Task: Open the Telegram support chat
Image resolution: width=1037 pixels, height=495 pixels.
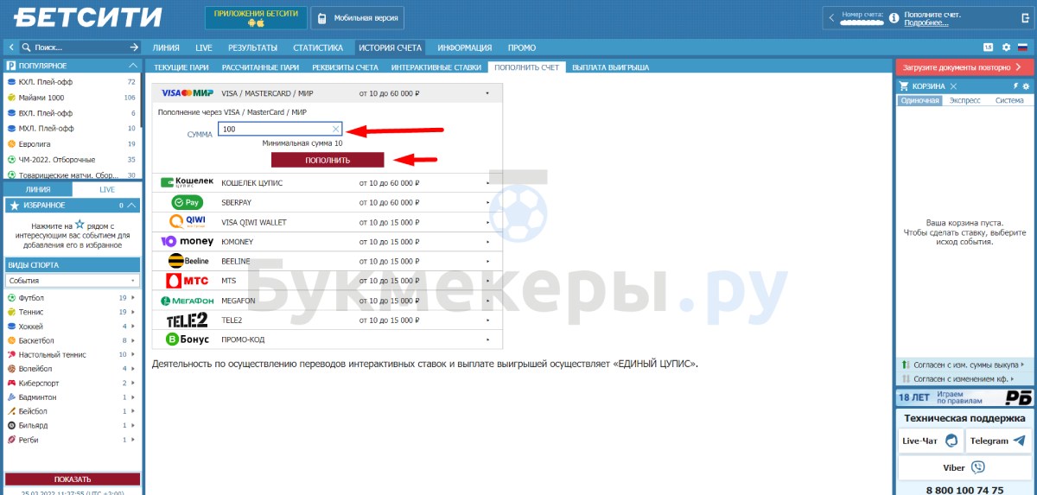Action: pyautogui.click(x=998, y=441)
